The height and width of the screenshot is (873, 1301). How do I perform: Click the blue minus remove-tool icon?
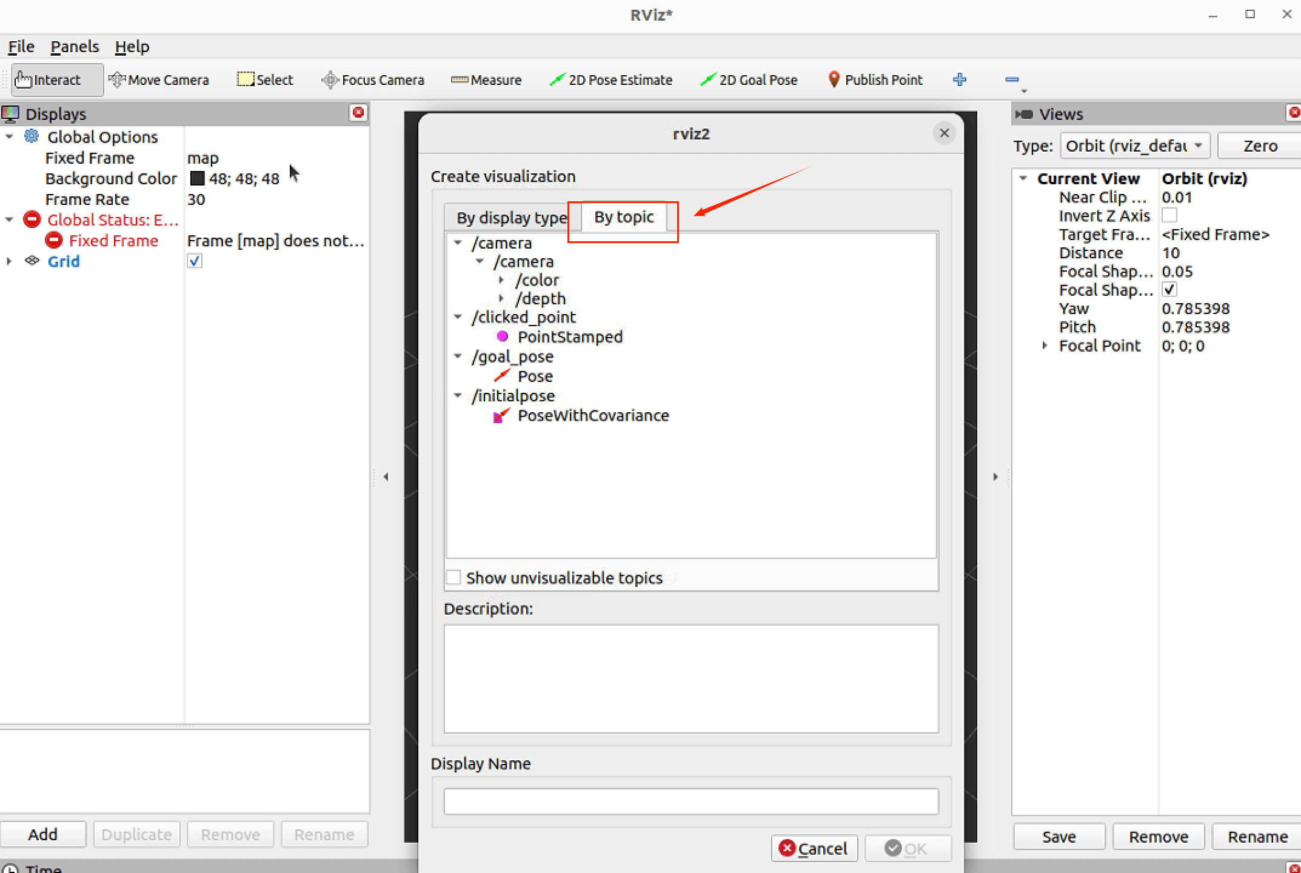(x=1011, y=79)
